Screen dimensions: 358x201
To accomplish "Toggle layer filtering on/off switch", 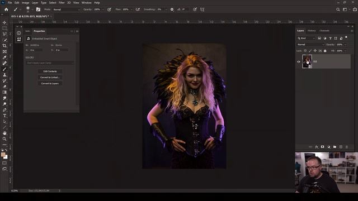I will 346,37.
